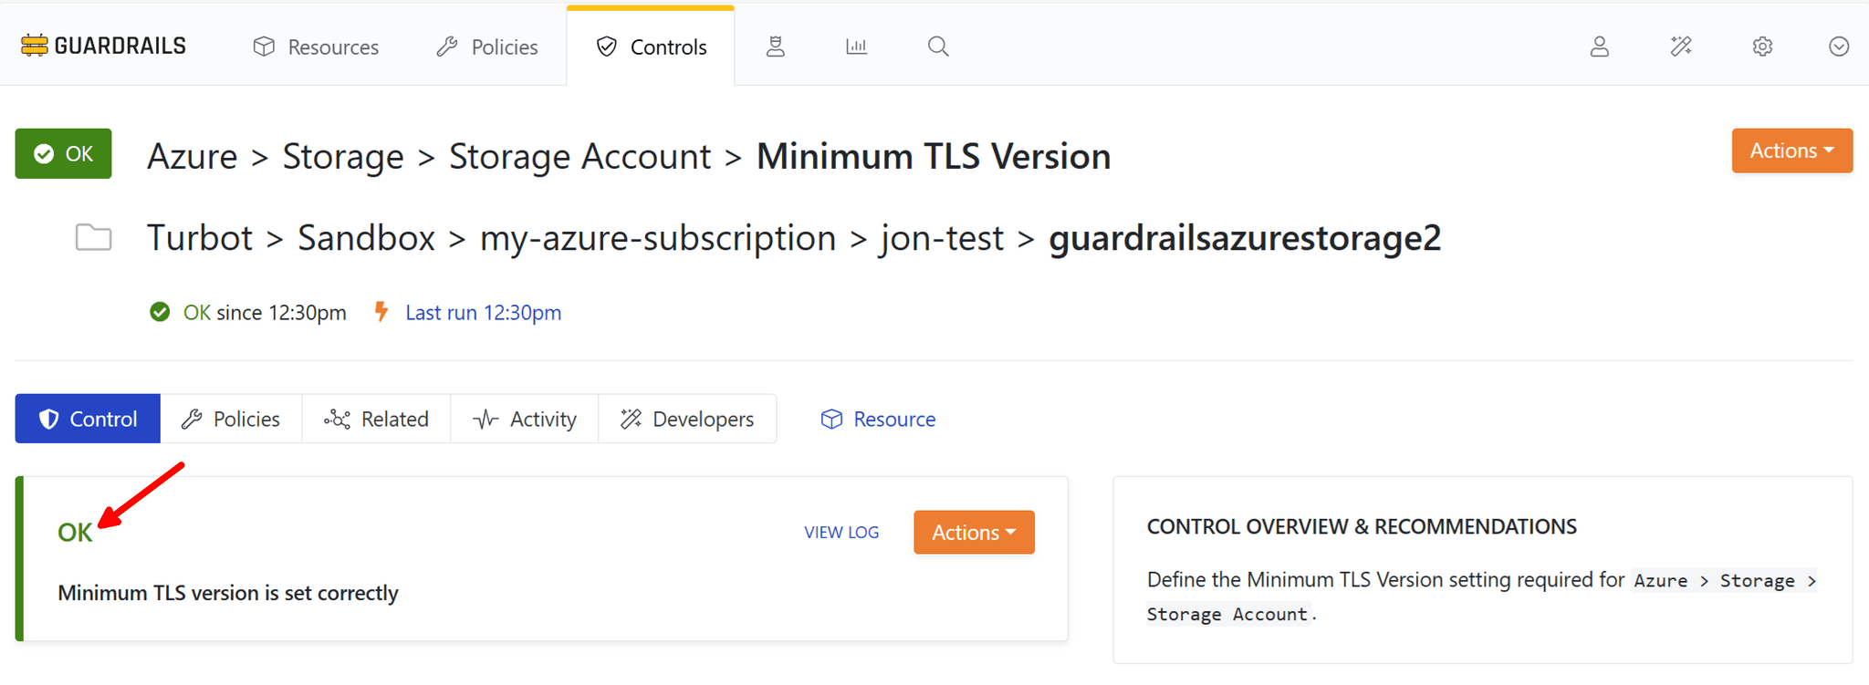Expand the Actions dropdown next to View Log
The image size is (1869, 685).
[974, 533]
